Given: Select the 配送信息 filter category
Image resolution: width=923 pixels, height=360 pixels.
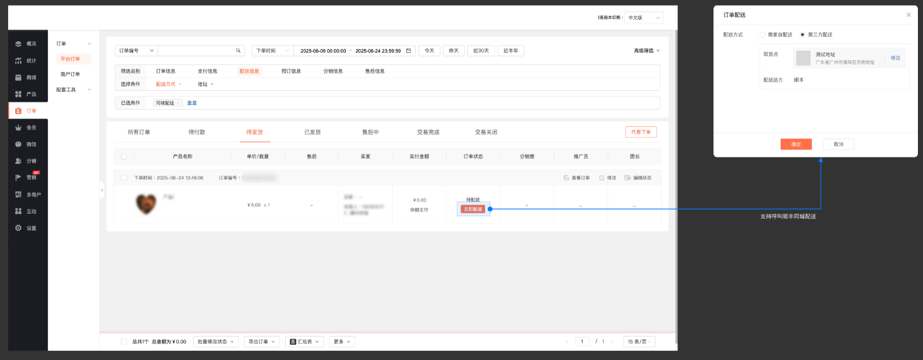Looking at the screenshot, I should click(x=249, y=71).
